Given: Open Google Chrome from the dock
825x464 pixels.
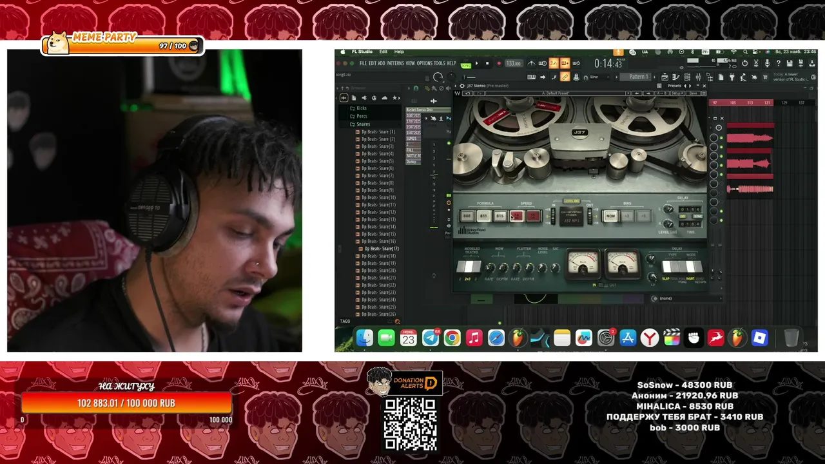Looking at the screenshot, I should [x=452, y=338].
